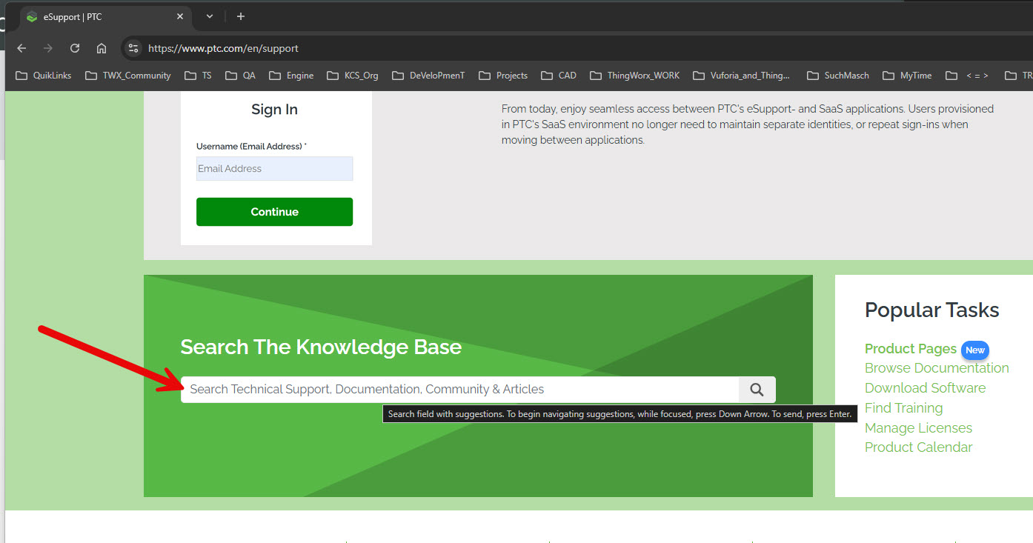
Task: Click the blue New badge next to Product Pages
Action: 975,350
